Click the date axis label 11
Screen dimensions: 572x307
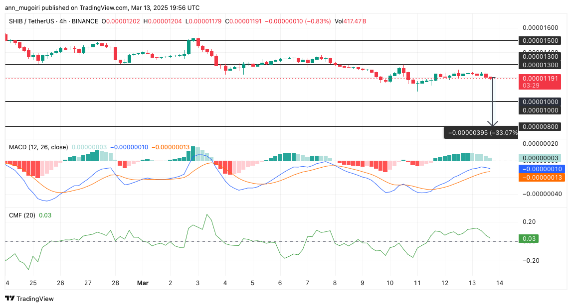pos(417,283)
